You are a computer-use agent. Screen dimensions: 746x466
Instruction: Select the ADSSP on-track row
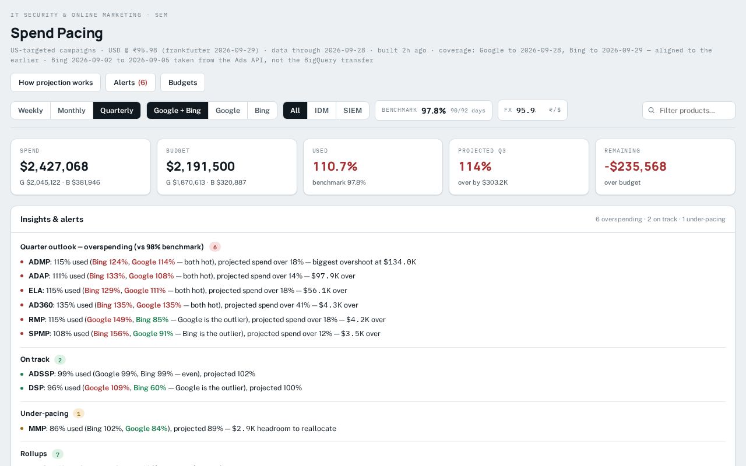pyautogui.click(x=373, y=374)
